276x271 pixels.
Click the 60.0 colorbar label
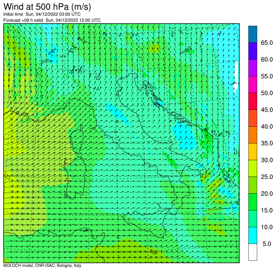click(x=267, y=59)
